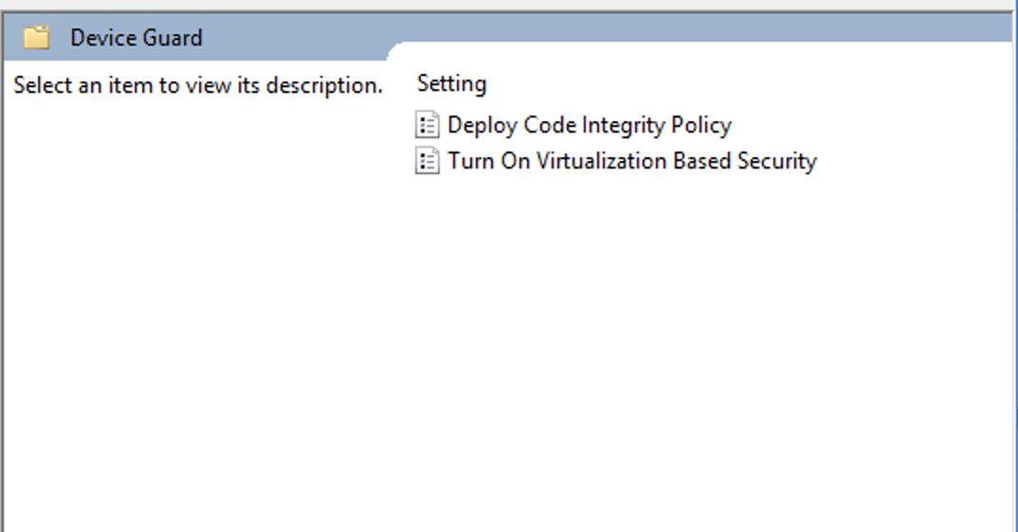Image resolution: width=1018 pixels, height=532 pixels.
Task: Click the Device Guard folder icon
Action: [x=36, y=38]
